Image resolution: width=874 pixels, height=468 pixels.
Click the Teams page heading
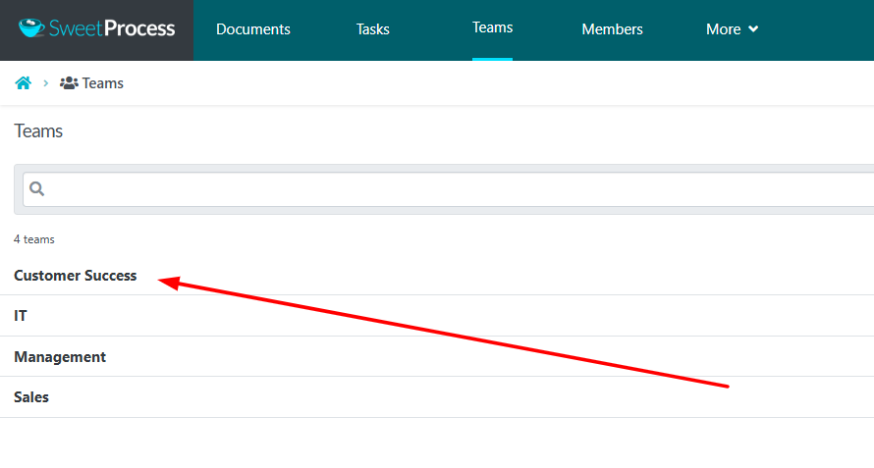[38, 131]
